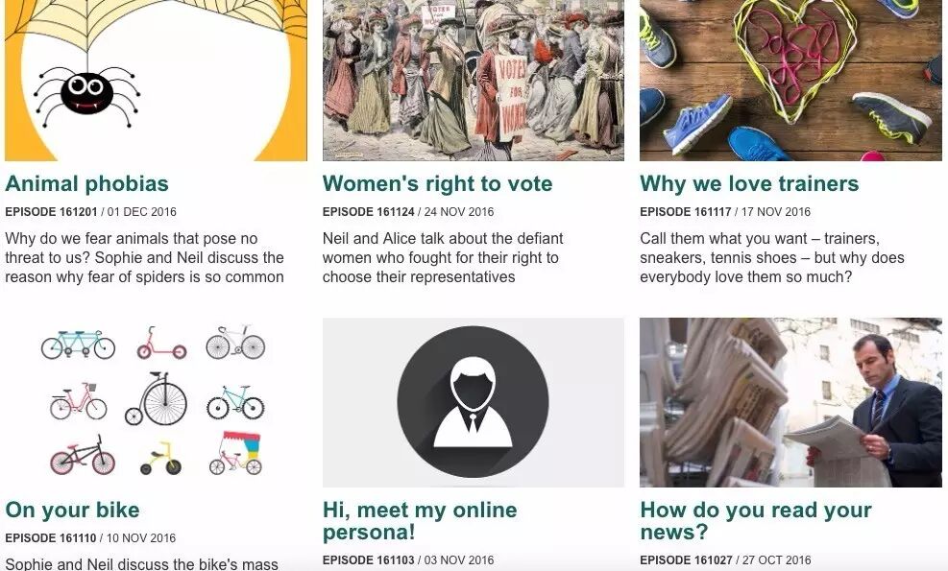
Task: Click the shoelace heart trainers thumbnail
Action: pyautogui.click(x=790, y=81)
